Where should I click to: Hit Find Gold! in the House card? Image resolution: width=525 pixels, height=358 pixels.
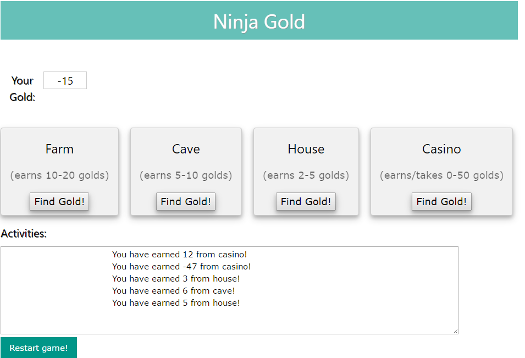(306, 202)
